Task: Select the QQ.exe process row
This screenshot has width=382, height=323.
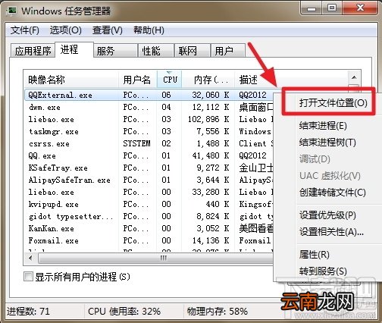Action: 149,155
